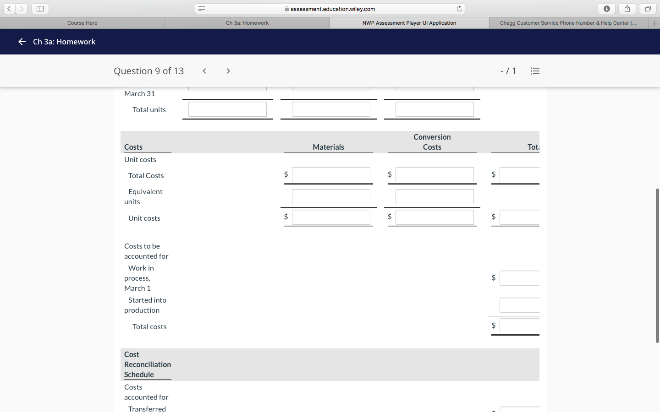Click the Question 9 of 13 label

(149, 71)
